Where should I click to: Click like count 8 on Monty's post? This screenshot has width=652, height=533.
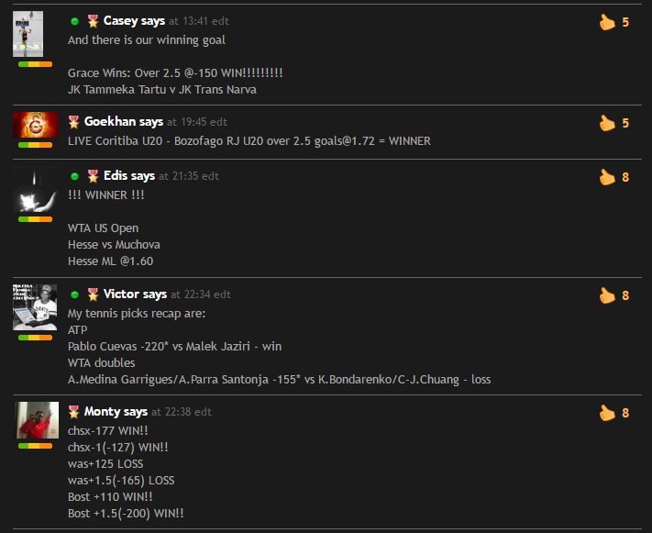[x=625, y=413]
